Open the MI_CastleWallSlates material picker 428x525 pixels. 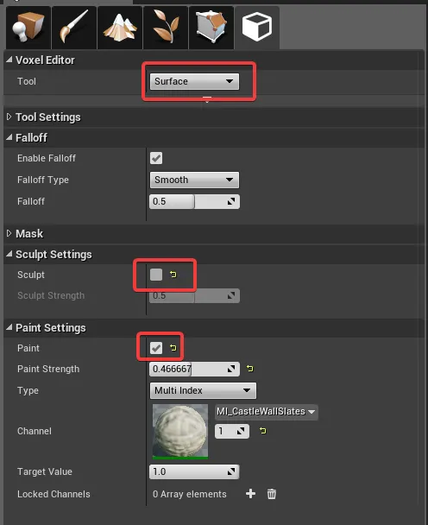(267, 412)
